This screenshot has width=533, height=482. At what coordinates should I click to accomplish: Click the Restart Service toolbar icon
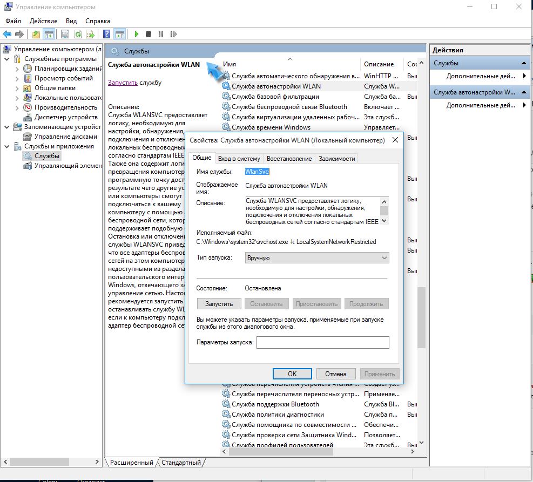coord(173,34)
